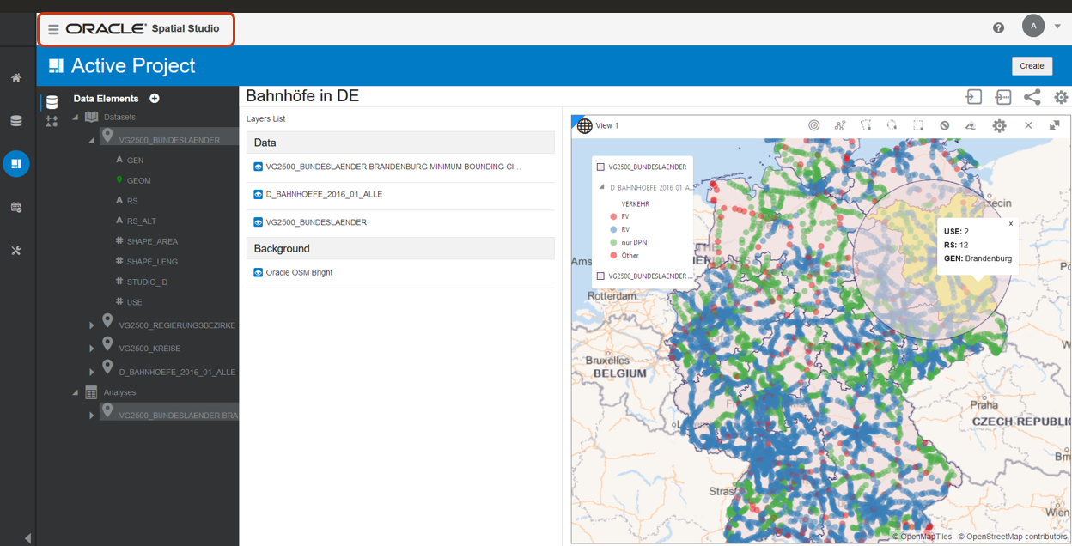Viewport: 1072px width, 546px height.
Task: Open the help icon in the top bar
Action: click(998, 27)
